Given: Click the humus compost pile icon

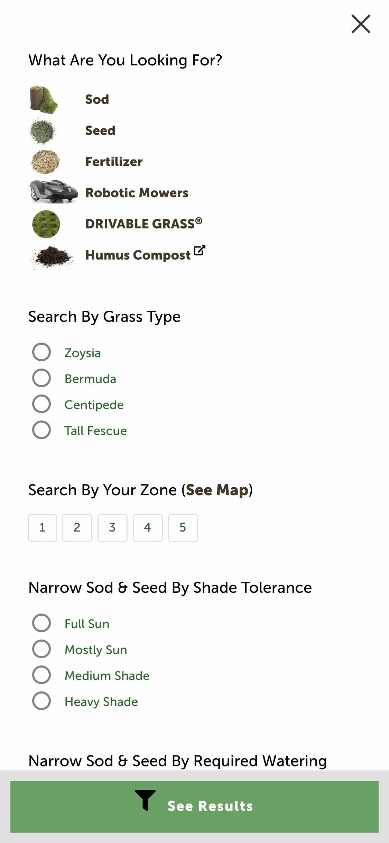Looking at the screenshot, I should point(52,257).
